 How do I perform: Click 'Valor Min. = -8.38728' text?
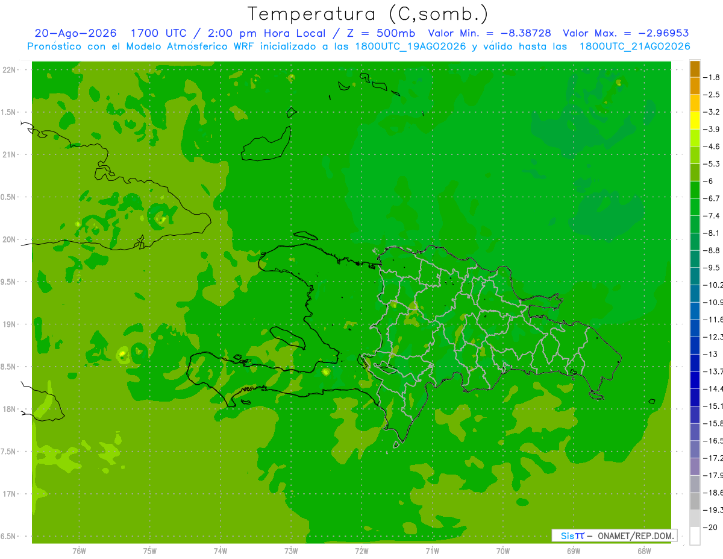click(489, 33)
